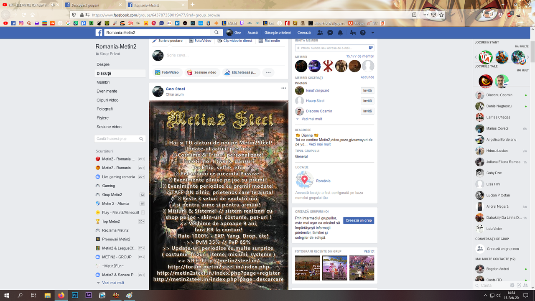Click the search magnifier in Facebook search
The image size is (535, 301).
coord(217,33)
